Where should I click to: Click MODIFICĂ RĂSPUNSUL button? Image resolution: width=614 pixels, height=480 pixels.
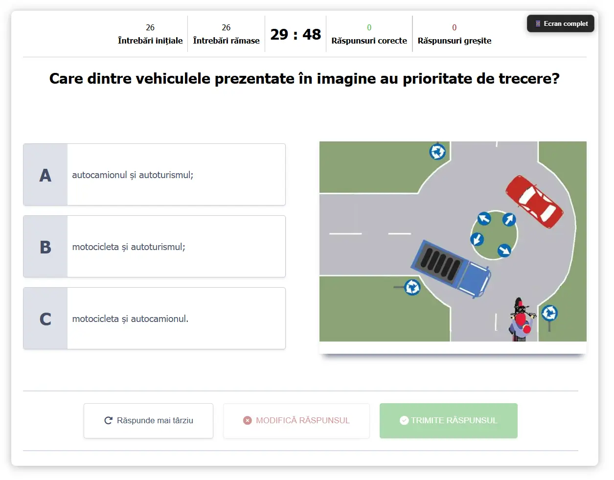[x=296, y=421]
